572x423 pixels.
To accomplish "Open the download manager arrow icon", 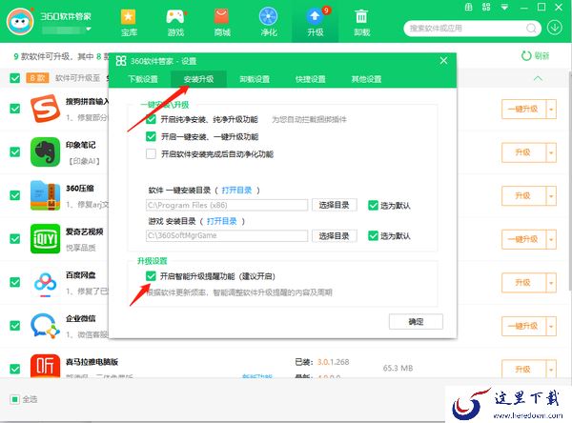I will point(555,28).
